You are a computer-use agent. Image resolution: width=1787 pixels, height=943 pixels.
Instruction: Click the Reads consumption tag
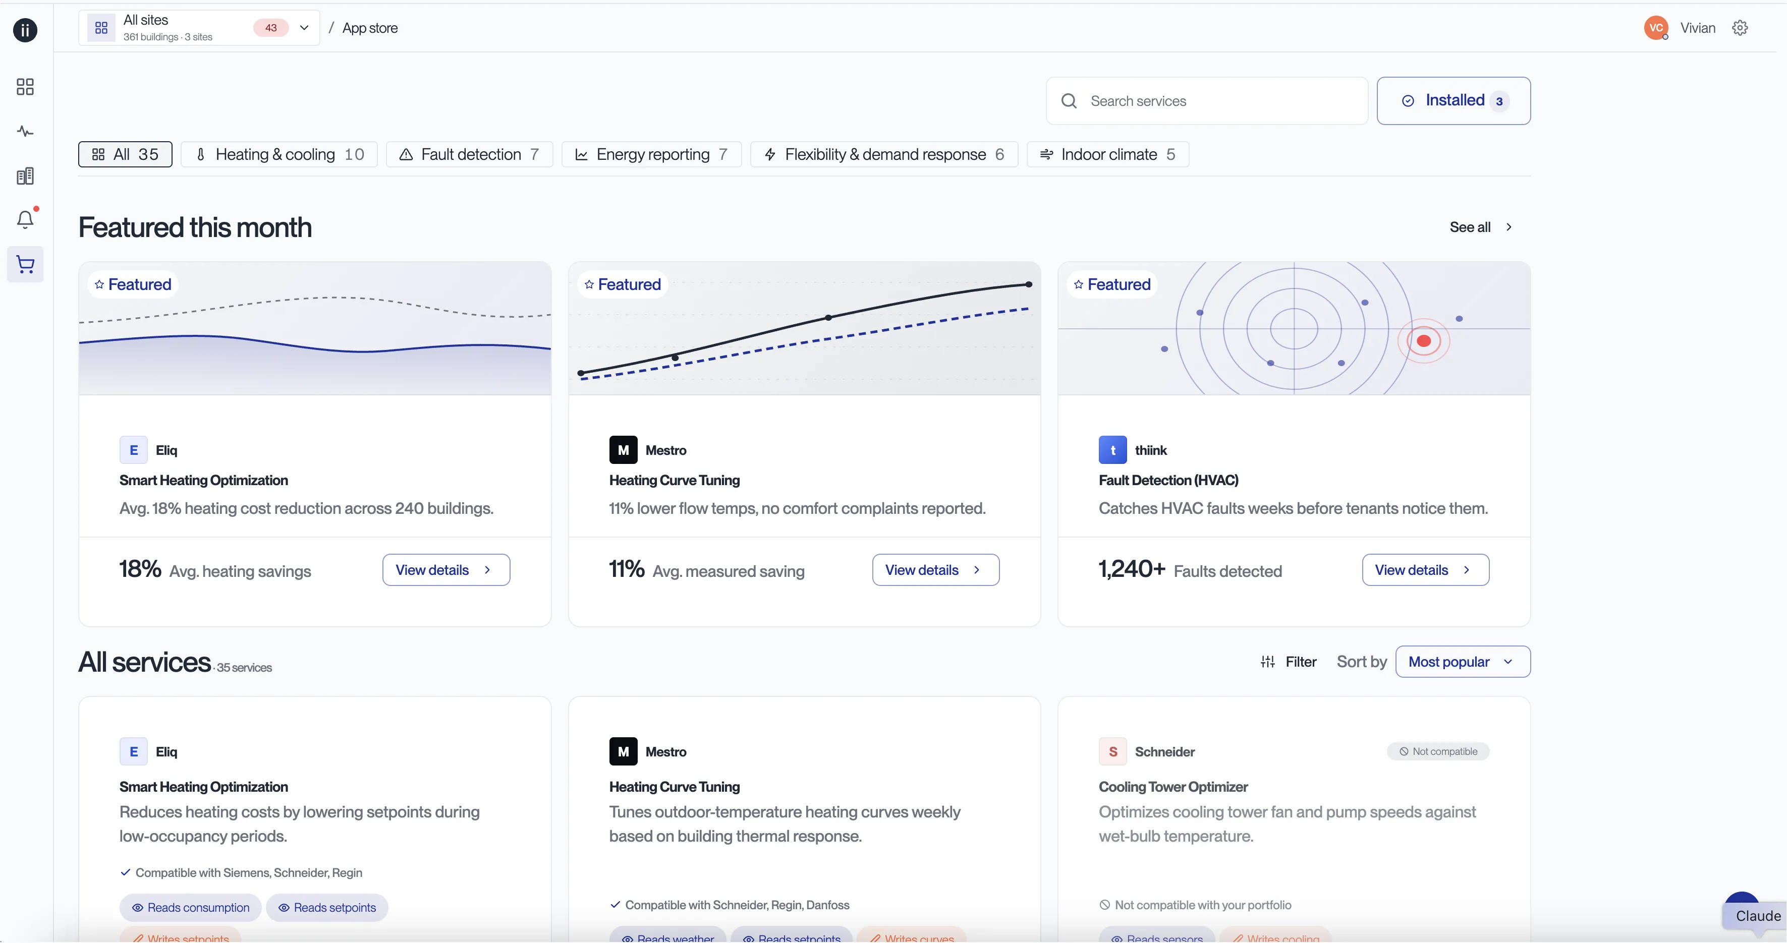190,908
